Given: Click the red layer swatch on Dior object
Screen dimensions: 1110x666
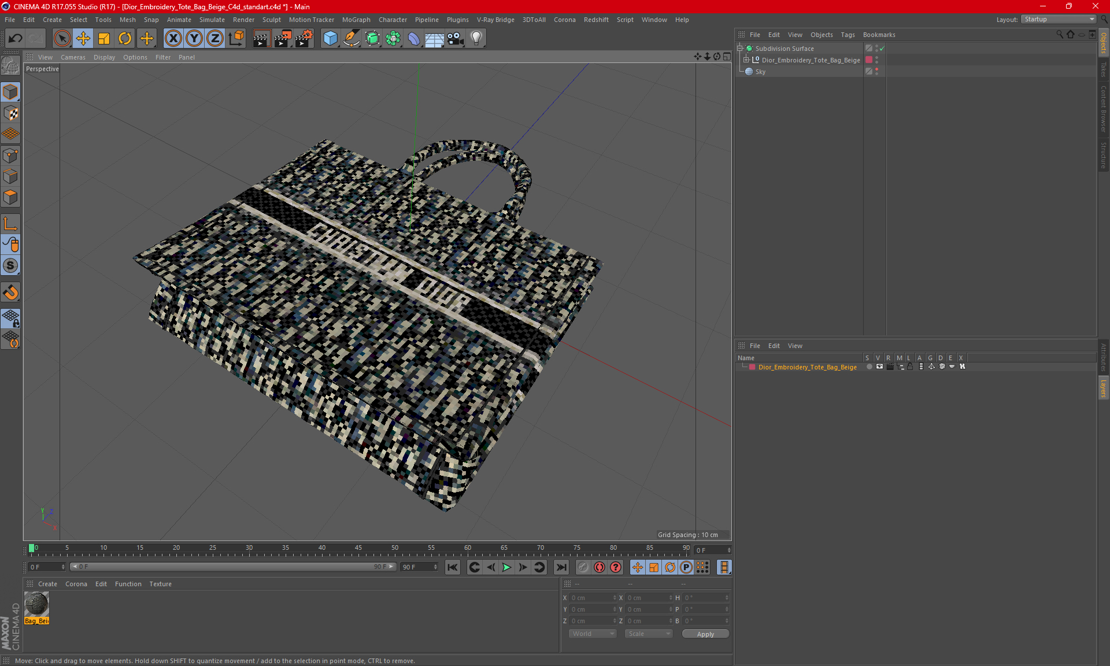Looking at the screenshot, I should pos(869,60).
